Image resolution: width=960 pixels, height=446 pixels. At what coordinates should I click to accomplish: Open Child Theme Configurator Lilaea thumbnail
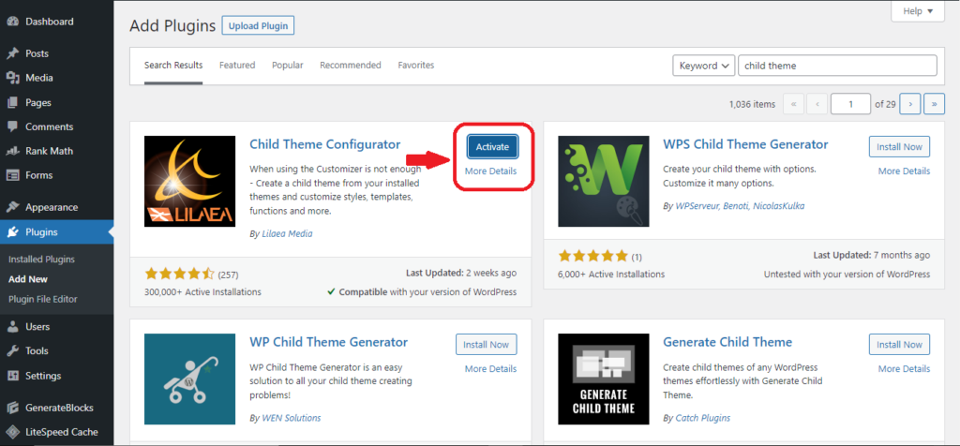(x=189, y=181)
